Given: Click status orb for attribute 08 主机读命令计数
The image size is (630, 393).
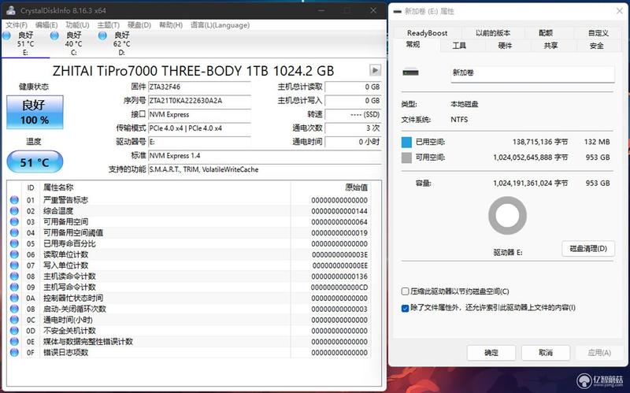Looking at the screenshot, I should click(14, 276).
